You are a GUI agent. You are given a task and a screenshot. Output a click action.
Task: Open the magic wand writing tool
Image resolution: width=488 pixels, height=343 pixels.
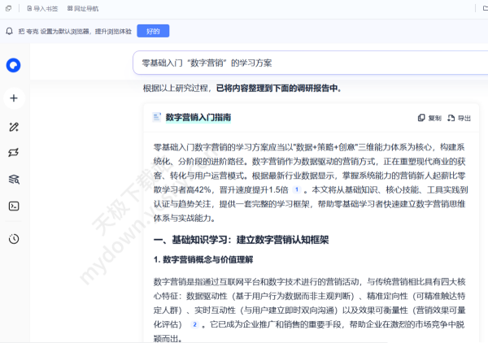[14, 127]
